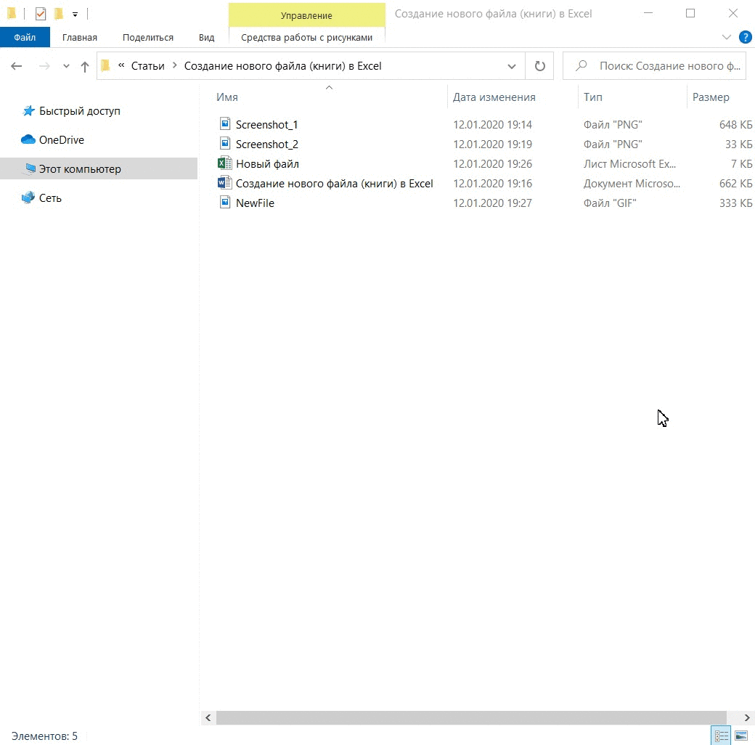Screen dimensions: 755x745
Task: Select the Screenshot_1 file name
Action: click(x=266, y=125)
